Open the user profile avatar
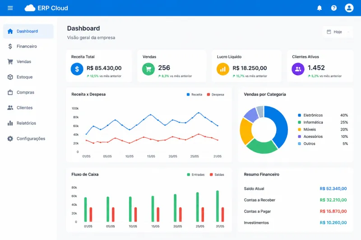The height and width of the screenshot is (240, 361). [x=349, y=8]
